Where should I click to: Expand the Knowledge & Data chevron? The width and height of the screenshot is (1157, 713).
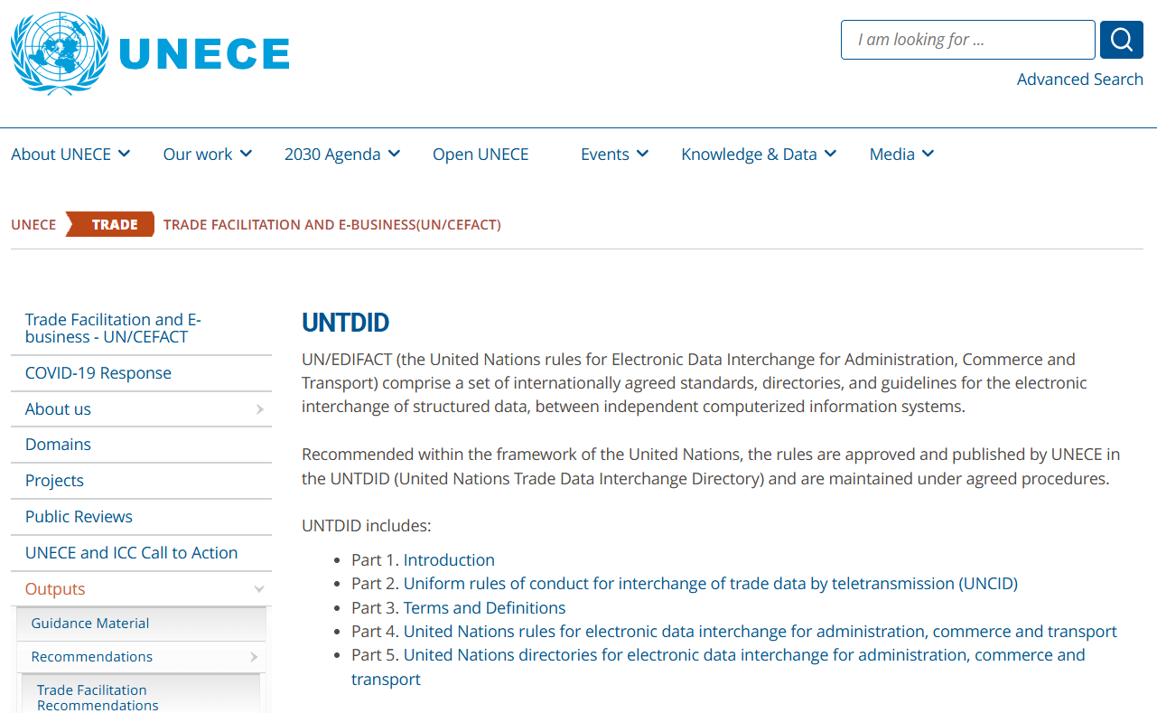pyautogui.click(x=830, y=154)
